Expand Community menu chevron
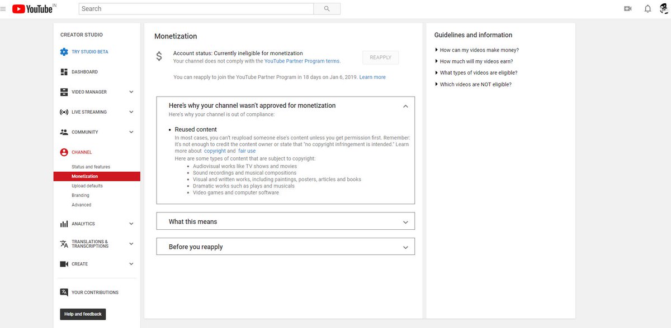Viewport: 671px width, 328px height. [131, 132]
